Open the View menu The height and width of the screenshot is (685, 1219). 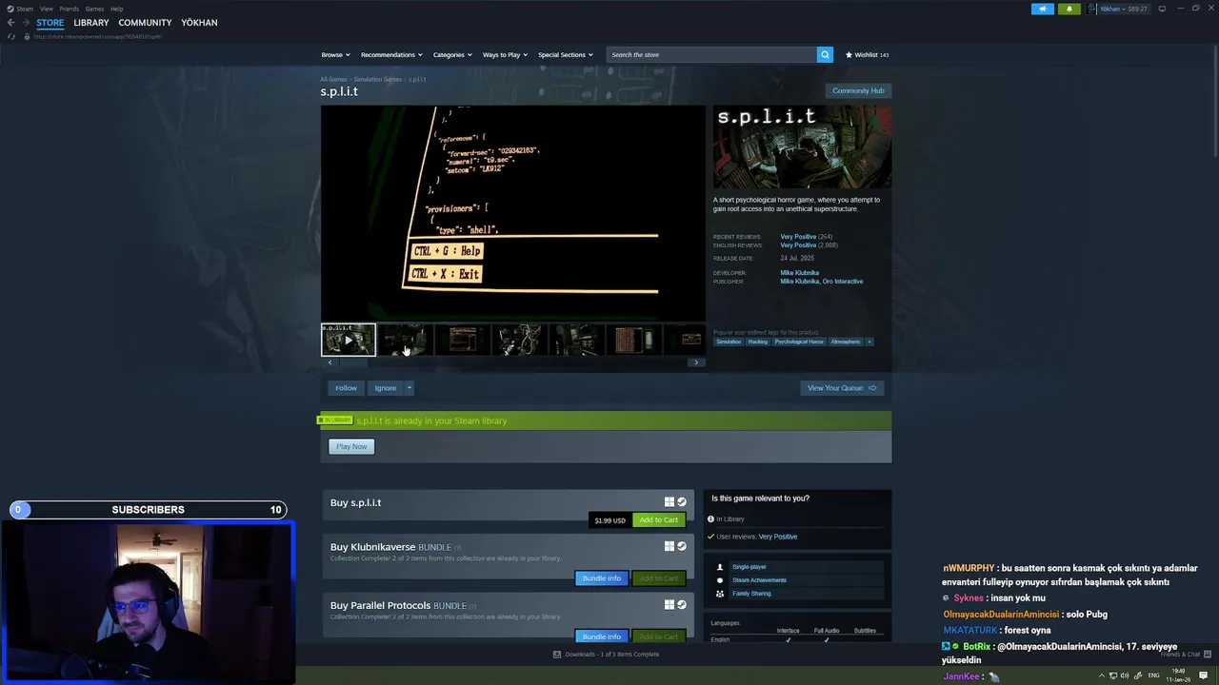(x=46, y=9)
